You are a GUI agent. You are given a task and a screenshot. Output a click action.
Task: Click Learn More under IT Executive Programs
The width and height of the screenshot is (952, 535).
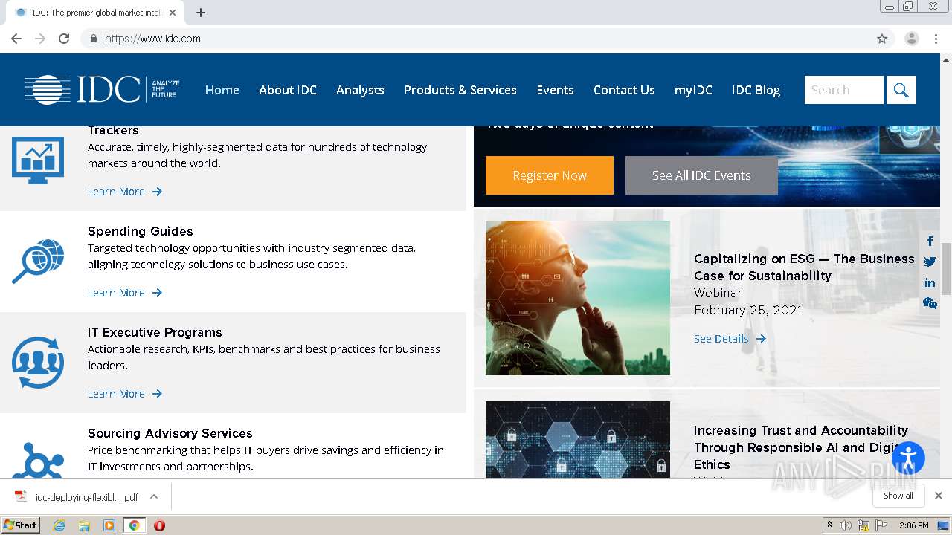(125, 394)
